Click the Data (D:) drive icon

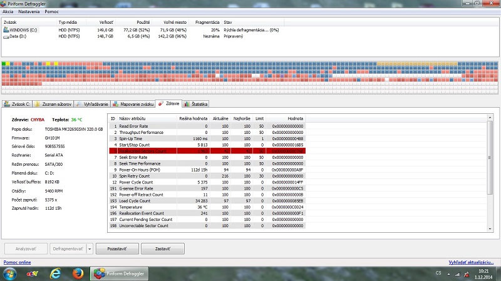[x=6, y=36]
